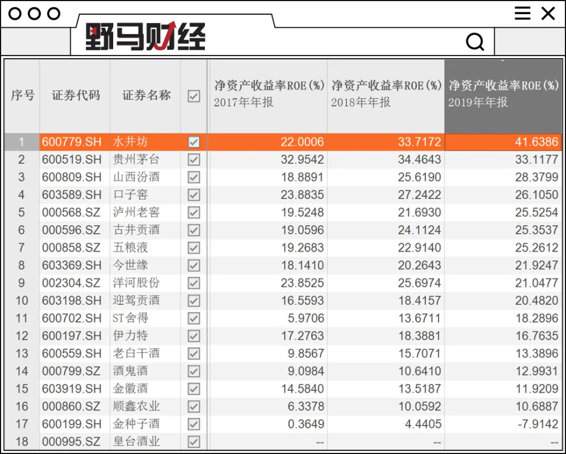
Task: Toggle the checkbox for 今世缘
Action: click(x=194, y=265)
